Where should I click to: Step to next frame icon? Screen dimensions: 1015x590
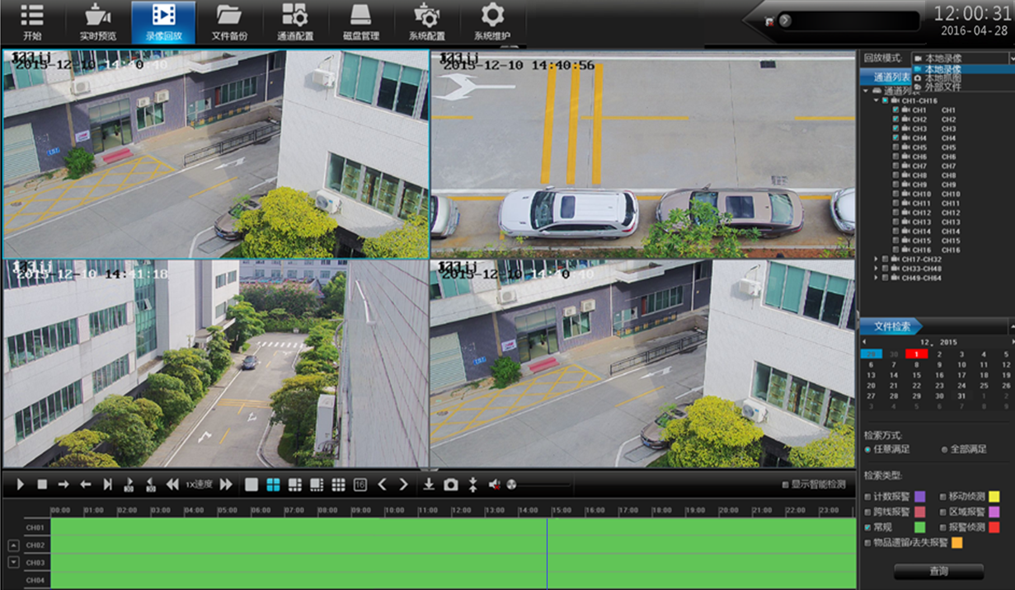[107, 485]
